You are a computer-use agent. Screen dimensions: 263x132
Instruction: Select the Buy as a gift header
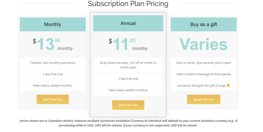pos(204,24)
